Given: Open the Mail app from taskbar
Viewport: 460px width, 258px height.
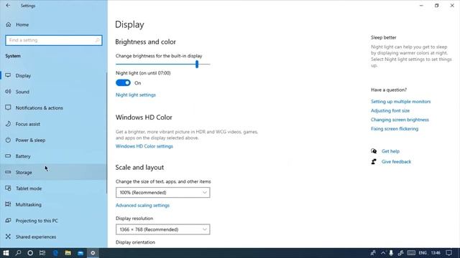Looking at the screenshot, I should (80, 253).
